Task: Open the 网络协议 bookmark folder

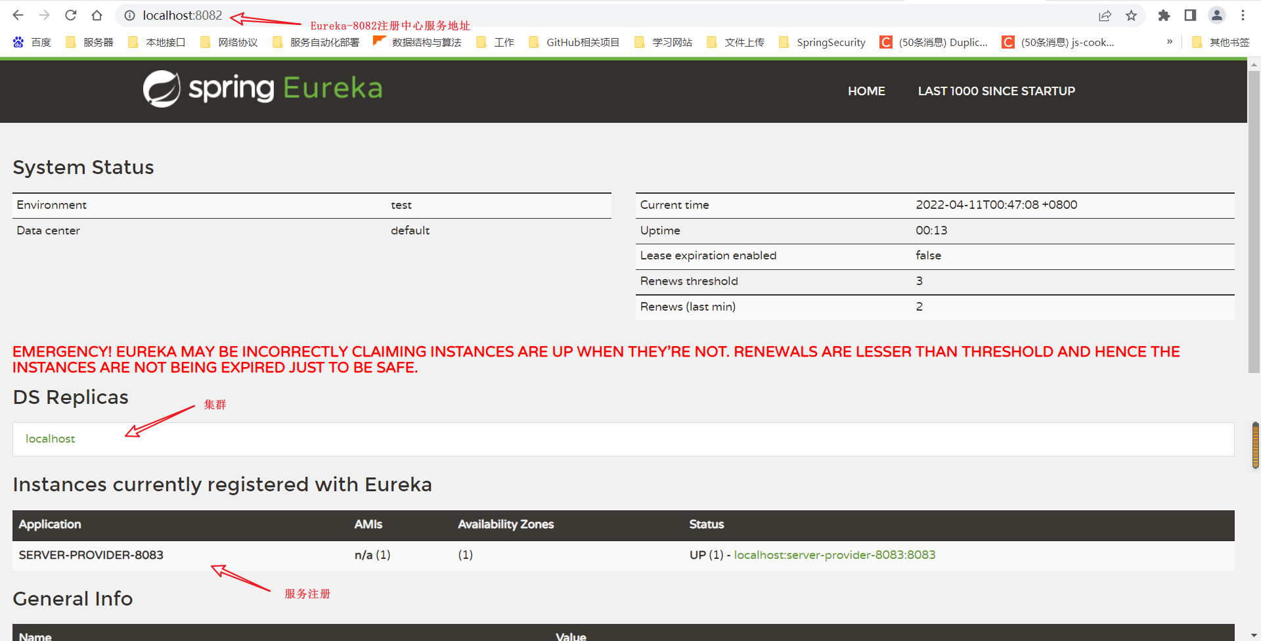Action: (229, 42)
